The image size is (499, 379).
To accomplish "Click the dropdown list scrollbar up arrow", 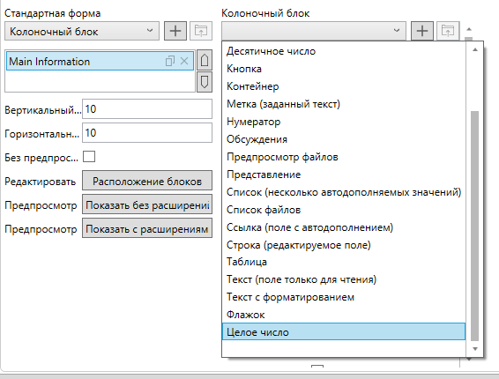I will point(475,49).
